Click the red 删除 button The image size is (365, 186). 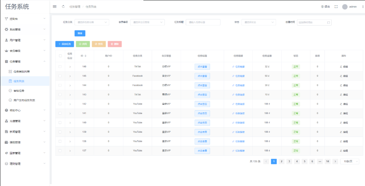(115, 44)
